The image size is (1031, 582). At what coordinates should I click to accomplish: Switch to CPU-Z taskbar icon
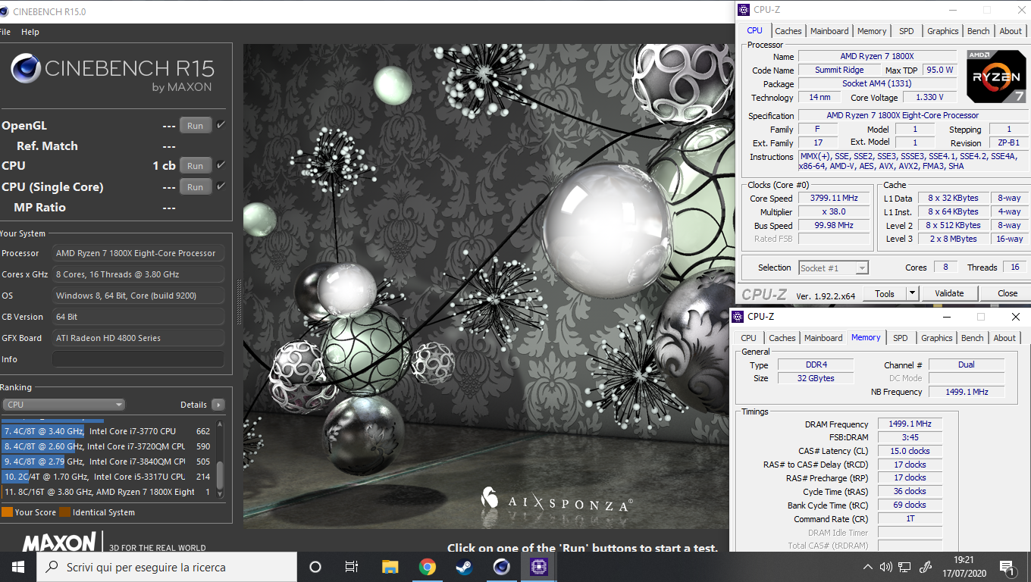click(x=538, y=567)
